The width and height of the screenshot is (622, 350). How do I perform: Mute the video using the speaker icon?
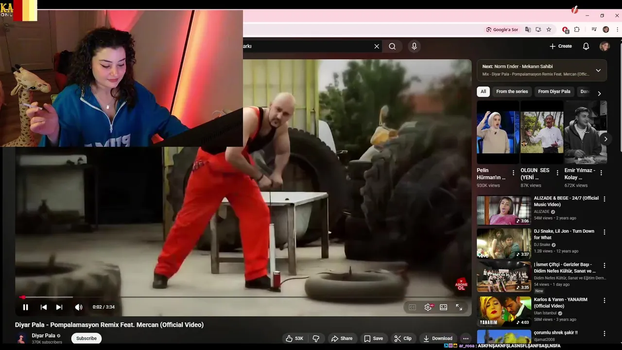[x=79, y=307]
